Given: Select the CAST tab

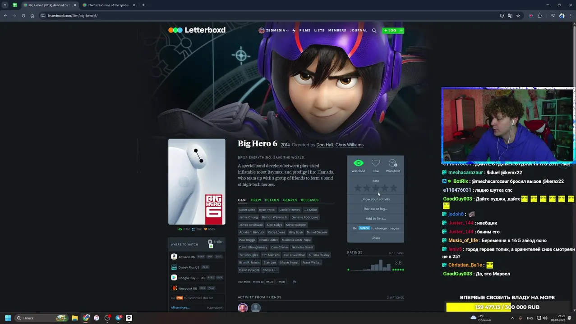Looking at the screenshot, I should tap(242, 200).
